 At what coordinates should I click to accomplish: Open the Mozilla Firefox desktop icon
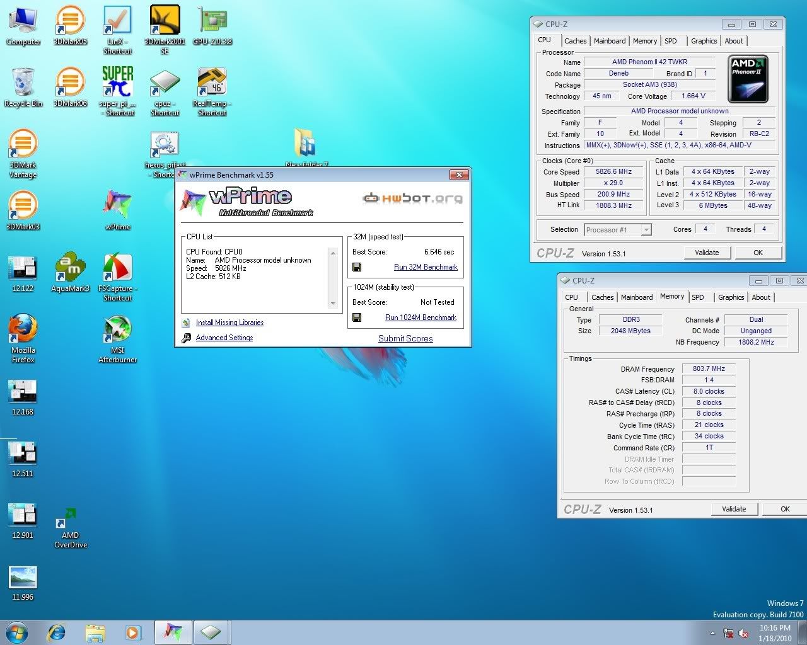(23, 339)
